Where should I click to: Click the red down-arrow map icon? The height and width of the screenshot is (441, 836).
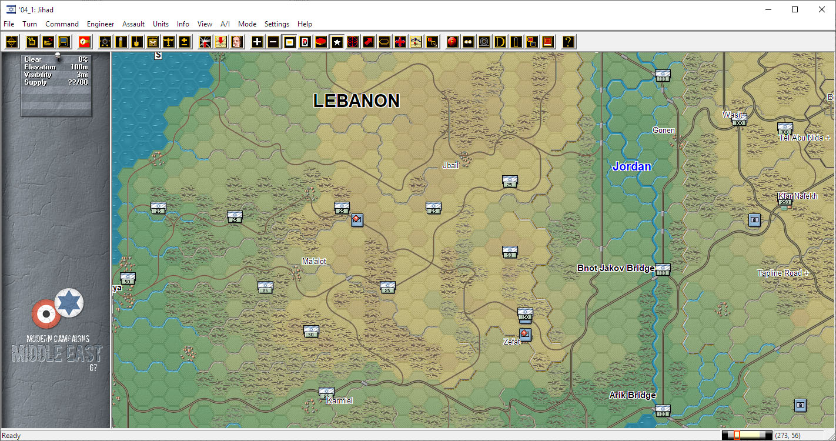tap(221, 42)
